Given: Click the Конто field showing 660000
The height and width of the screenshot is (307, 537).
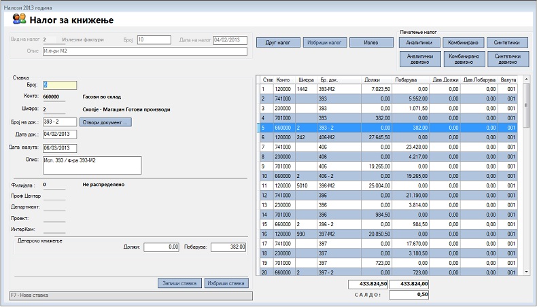Looking at the screenshot, I should (x=54, y=97).
